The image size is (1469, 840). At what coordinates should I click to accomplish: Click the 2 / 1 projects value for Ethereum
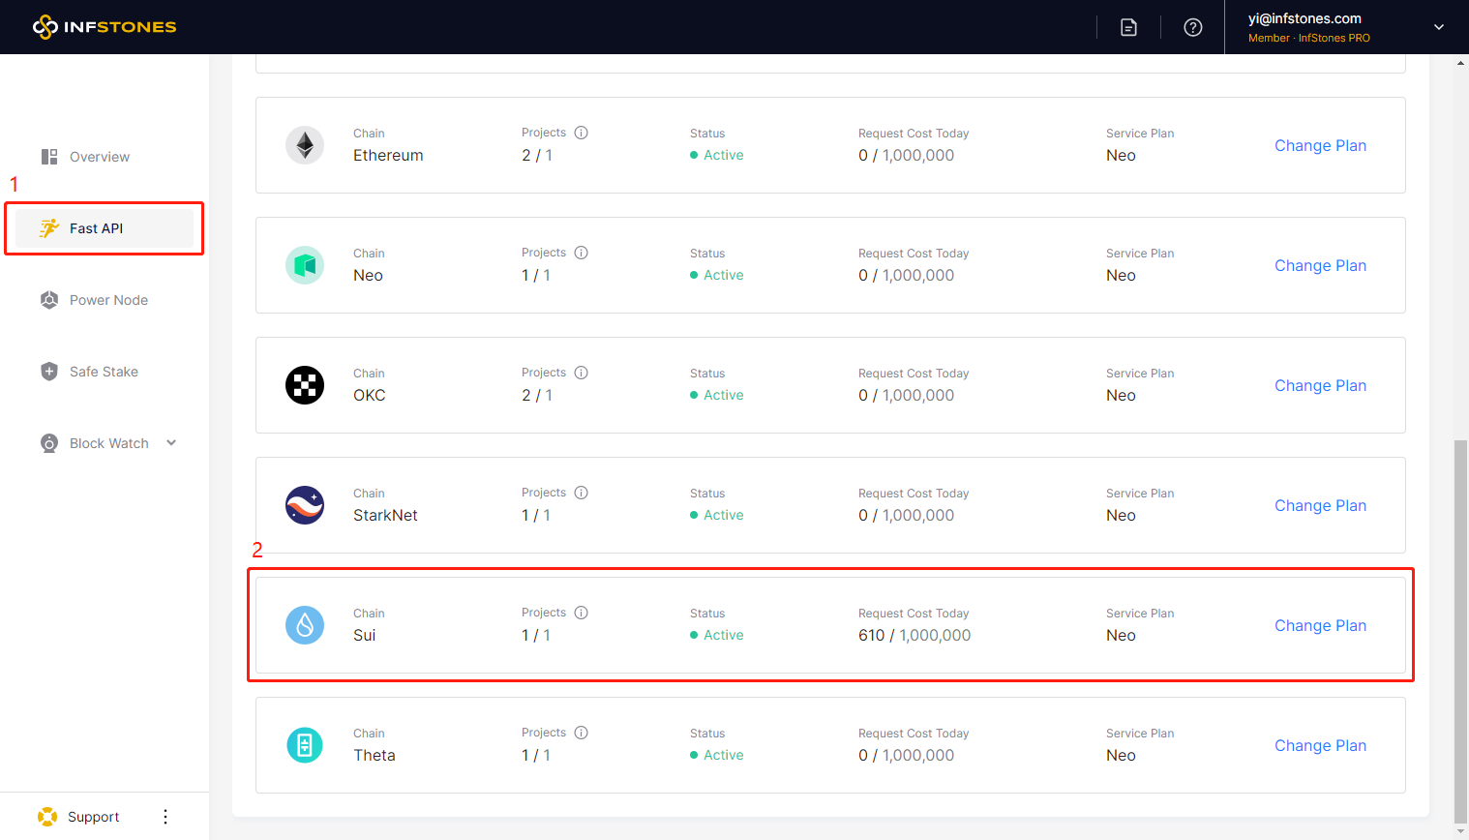click(537, 156)
